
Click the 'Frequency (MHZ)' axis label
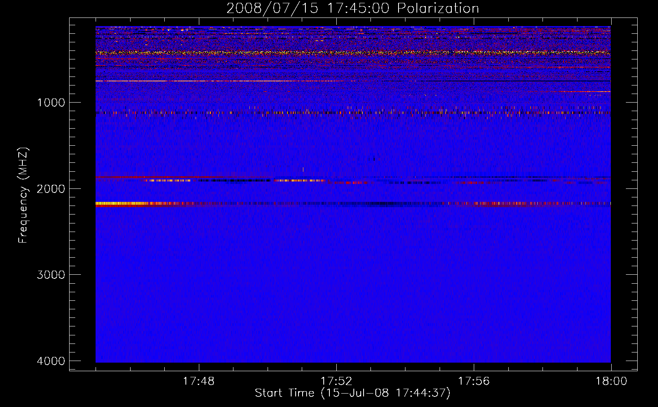24,195
